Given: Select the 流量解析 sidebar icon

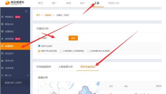Looking at the screenshot, I should [x=2, y=46].
